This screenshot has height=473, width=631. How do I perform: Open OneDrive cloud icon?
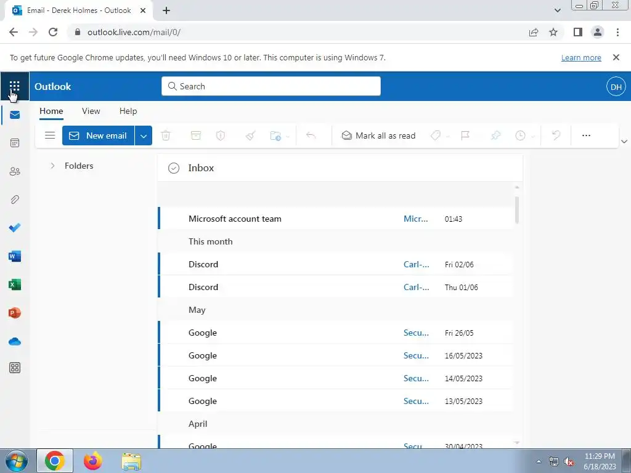pos(15,341)
